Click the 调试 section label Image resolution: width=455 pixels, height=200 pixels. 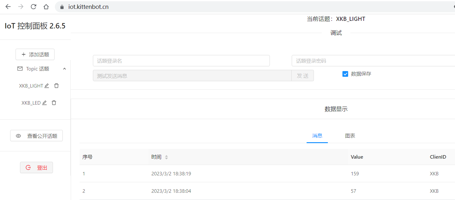point(336,33)
